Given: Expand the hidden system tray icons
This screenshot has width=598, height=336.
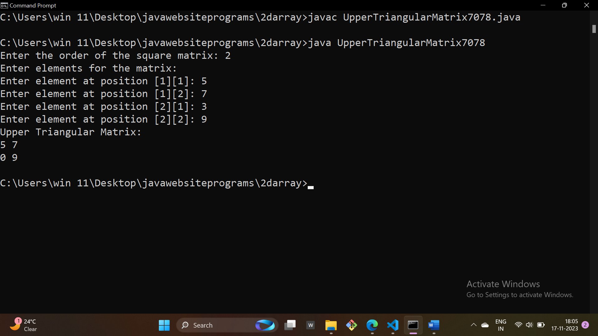Looking at the screenshot, I should [x=473, y=325].
